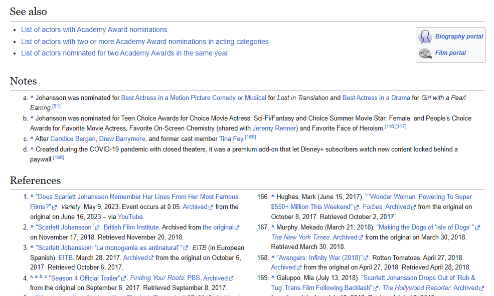Viewport: 494px width, 296px height.
Task: Click the caret back-link for note a
Action: pyautogui.click(x=32, y=98)
